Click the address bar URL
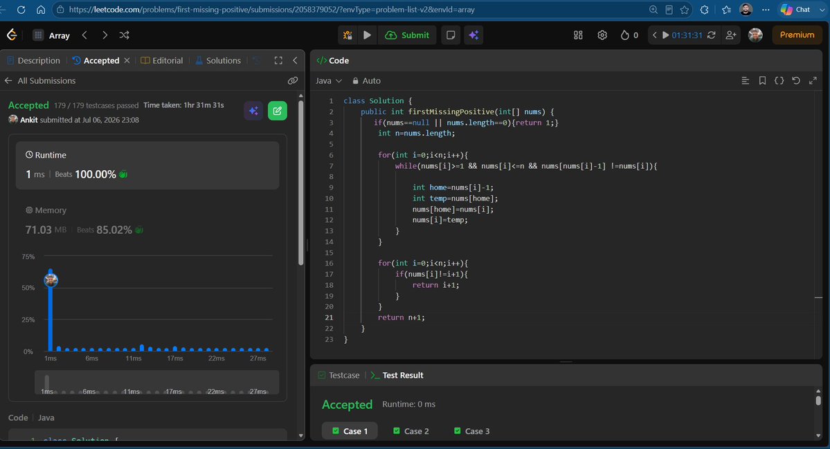830x449 pixels. tap(271, 10)
